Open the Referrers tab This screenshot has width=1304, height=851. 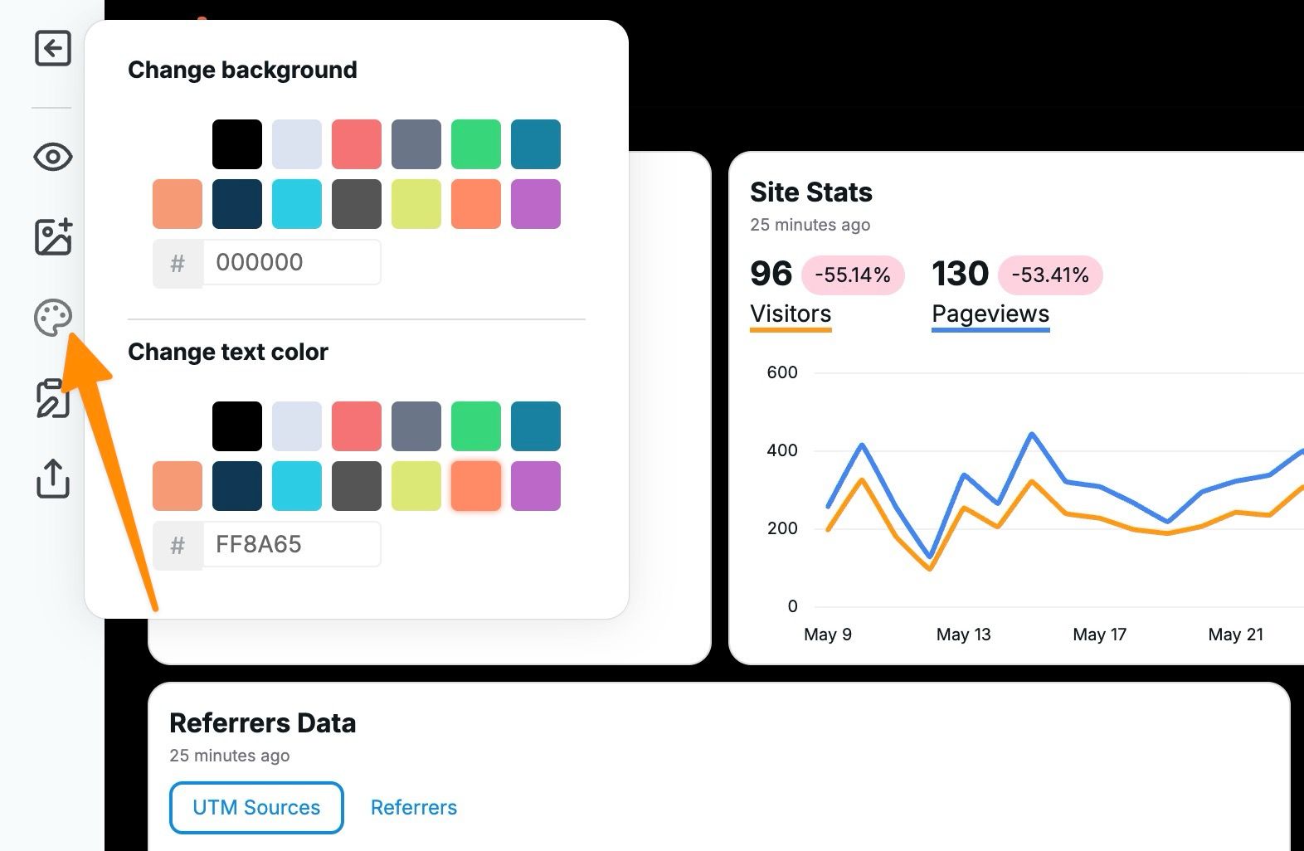tap(413, 807)
